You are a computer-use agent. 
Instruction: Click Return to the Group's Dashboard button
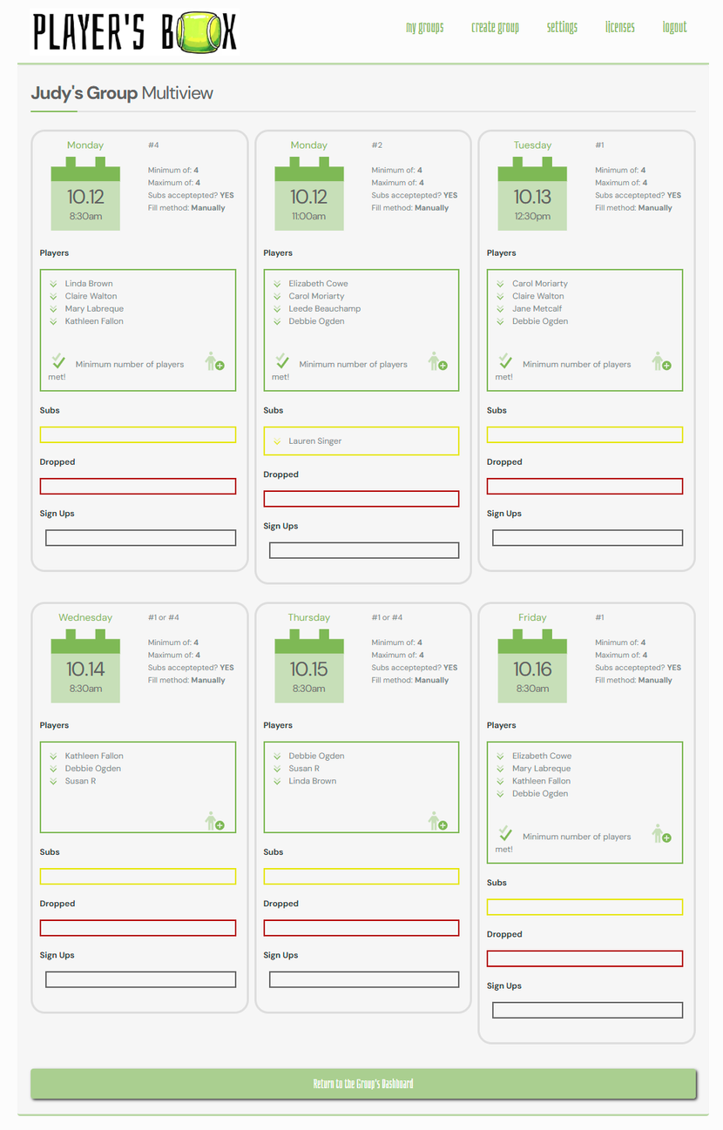[x=363, y=1084]
